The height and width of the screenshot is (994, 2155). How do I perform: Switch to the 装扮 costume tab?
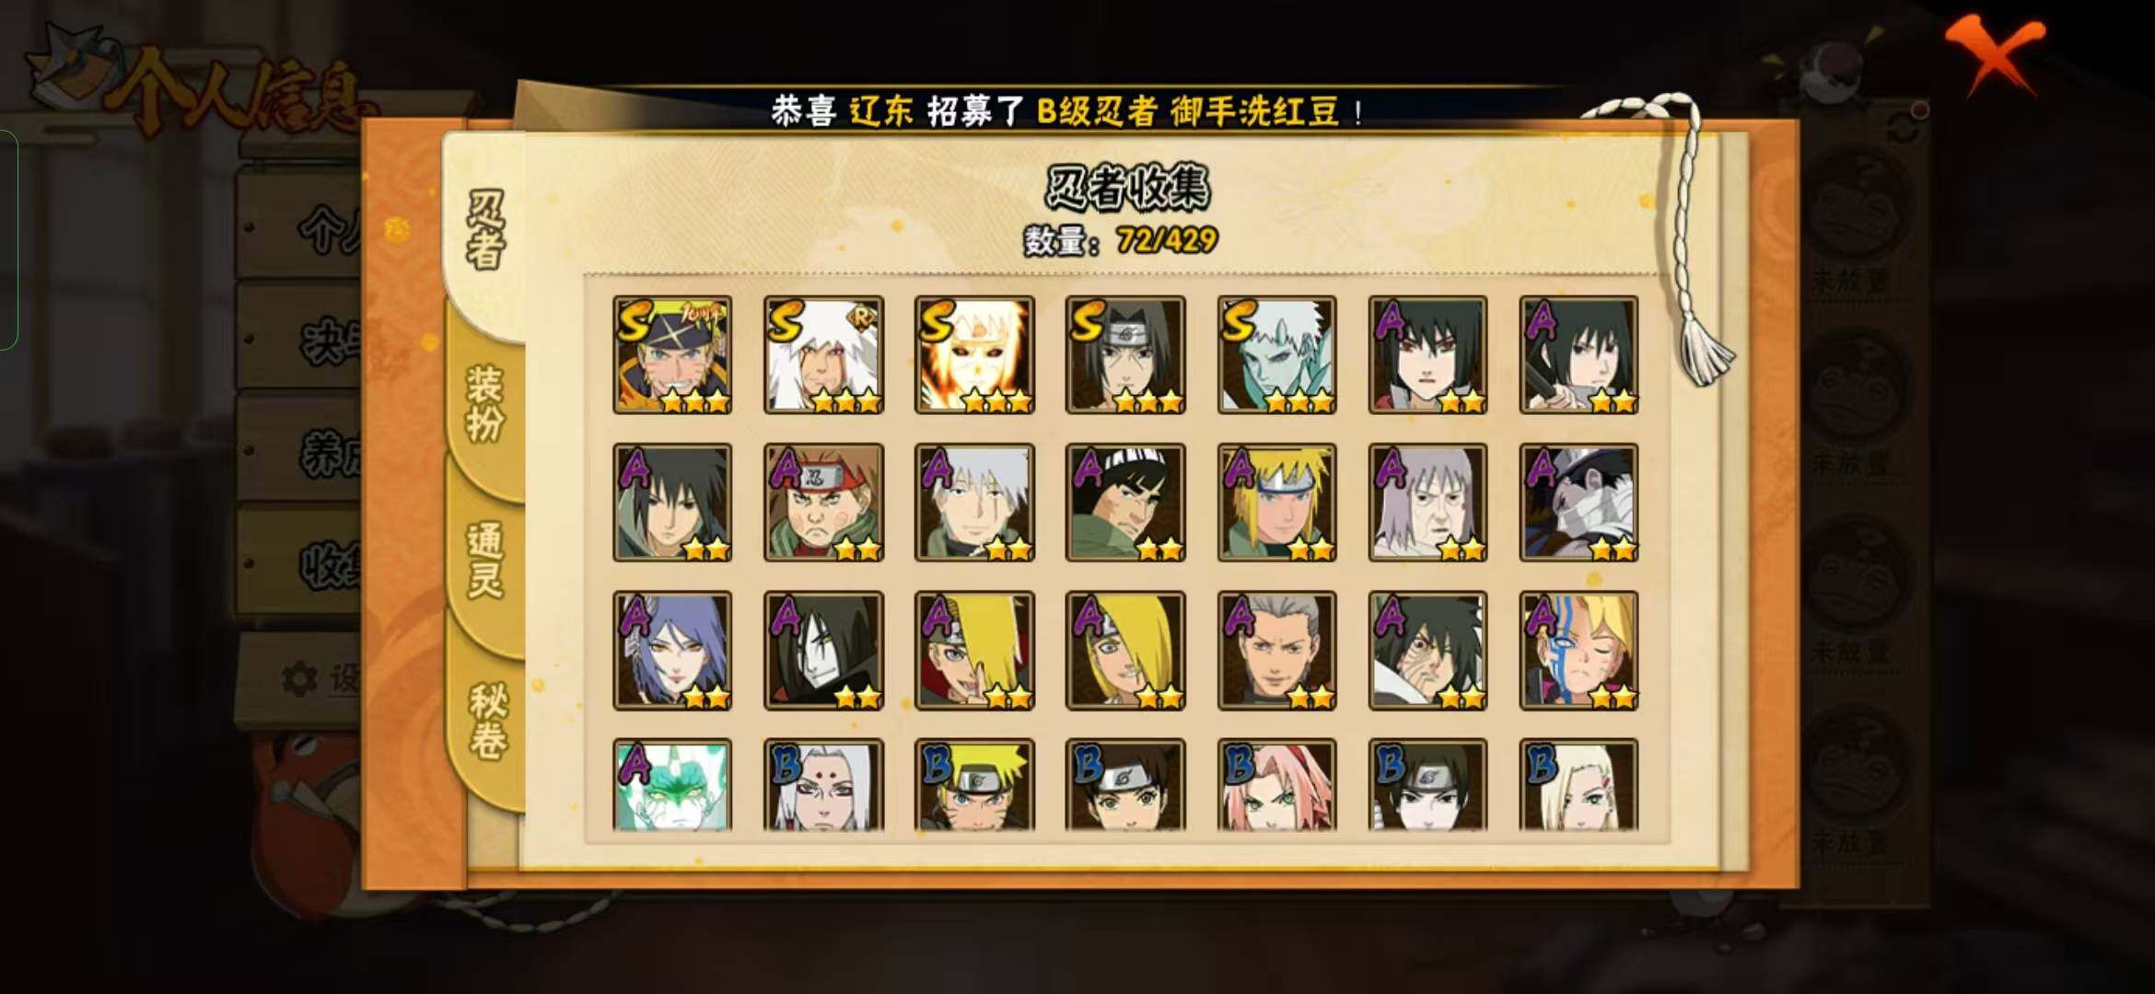click(484, 405)
